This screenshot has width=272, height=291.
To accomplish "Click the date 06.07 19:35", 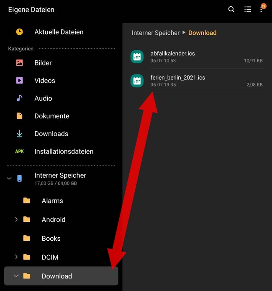I will [x=163, y=85].
